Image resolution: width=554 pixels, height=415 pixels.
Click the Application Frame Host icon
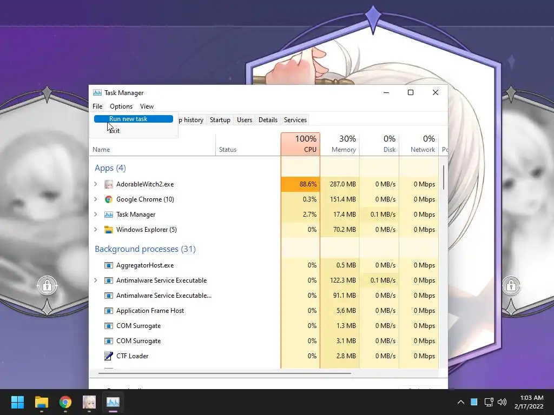click(x=108, y=311)
